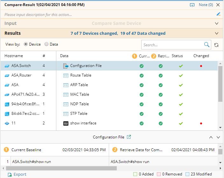Click the edit description pencil icon
This screenshot has width=224, height=178.
coord(218,14)
